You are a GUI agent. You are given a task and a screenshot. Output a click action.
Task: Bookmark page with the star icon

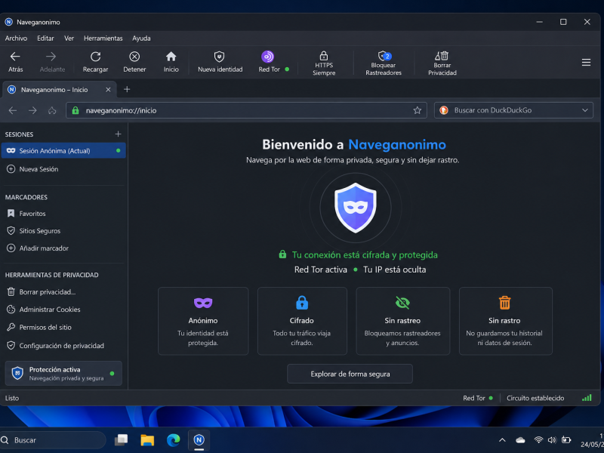(418, 110)
